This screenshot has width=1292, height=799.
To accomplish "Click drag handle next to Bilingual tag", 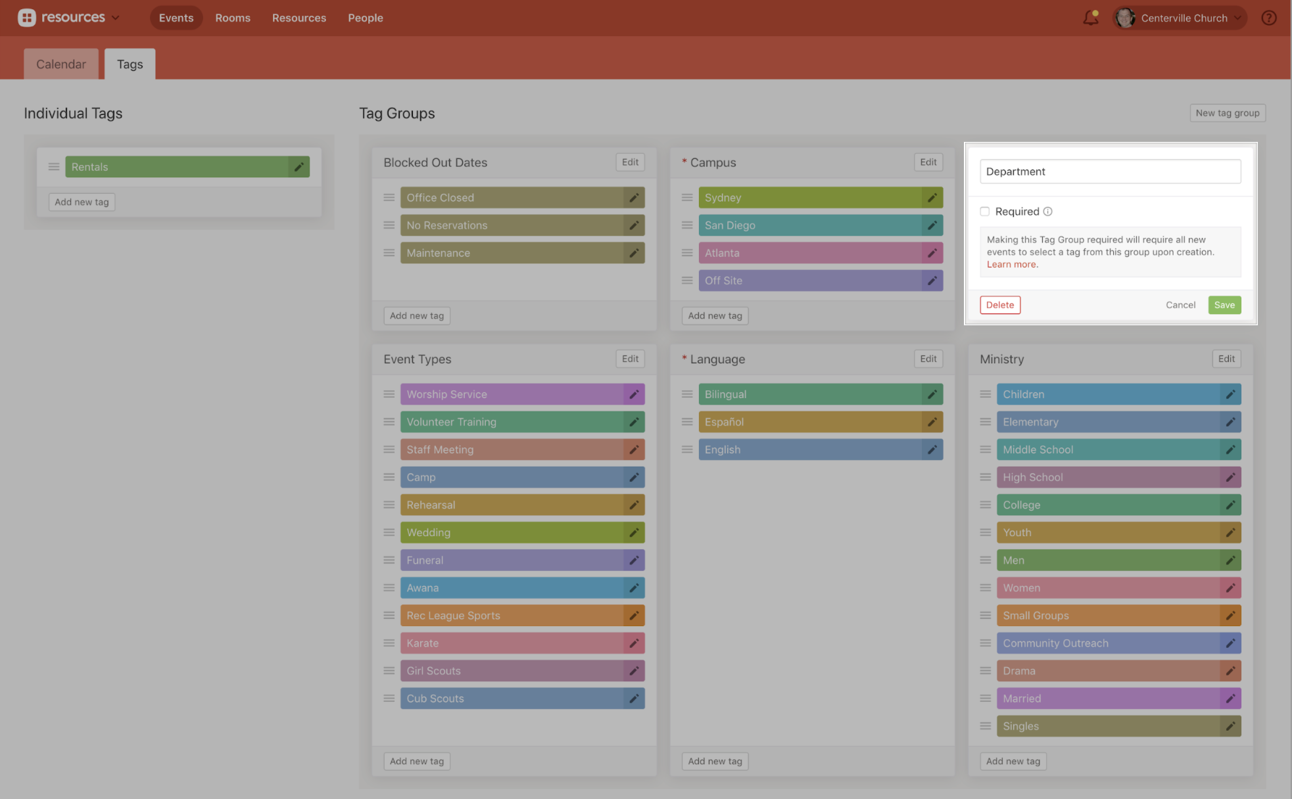I will (687, 394).
